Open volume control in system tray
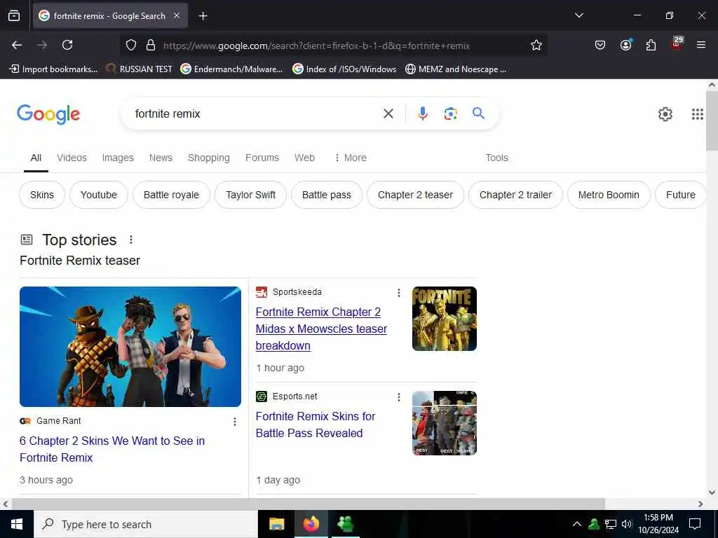The width and height of the screenshot is (718, 538). 627,524
